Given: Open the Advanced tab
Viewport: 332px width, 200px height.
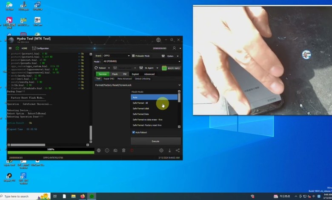Looking at the screenshot, I should (149, 74).
